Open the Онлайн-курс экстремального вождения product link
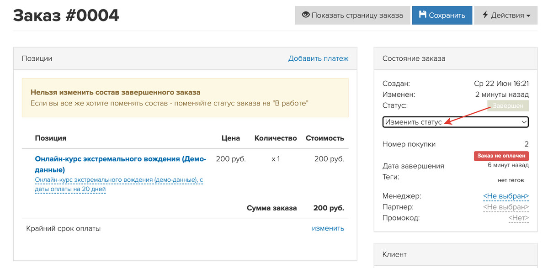This screenshot has height=268, width=548. [x=121, y=164]
